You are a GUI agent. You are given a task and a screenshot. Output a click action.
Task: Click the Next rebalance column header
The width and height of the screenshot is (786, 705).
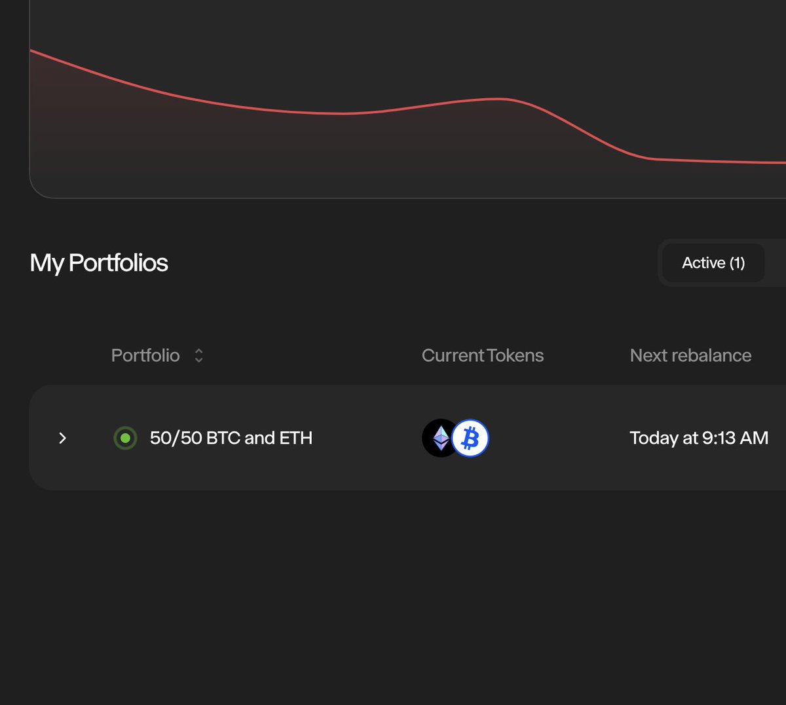(690, 355)
